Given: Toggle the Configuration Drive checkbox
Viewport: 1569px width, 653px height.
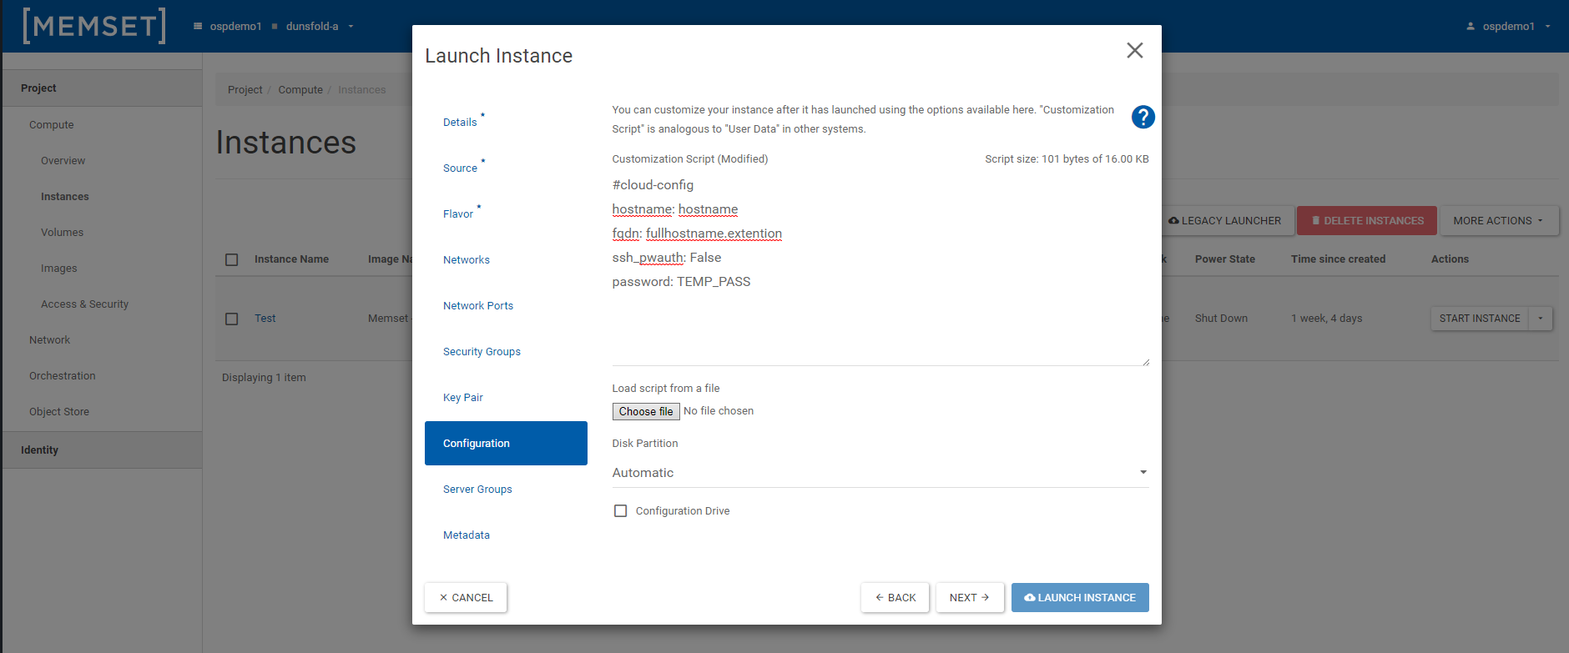Looking at the screenshot, I should (x=620, y=511).
